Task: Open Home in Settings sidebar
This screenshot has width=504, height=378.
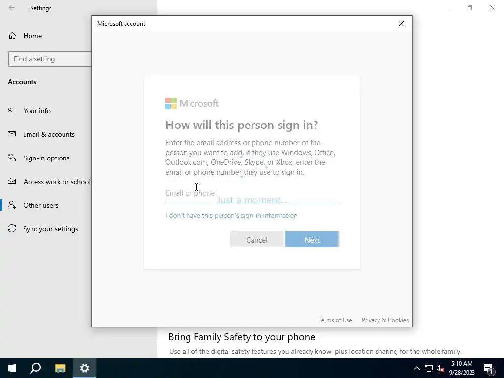Action: [x=32, y=36]
